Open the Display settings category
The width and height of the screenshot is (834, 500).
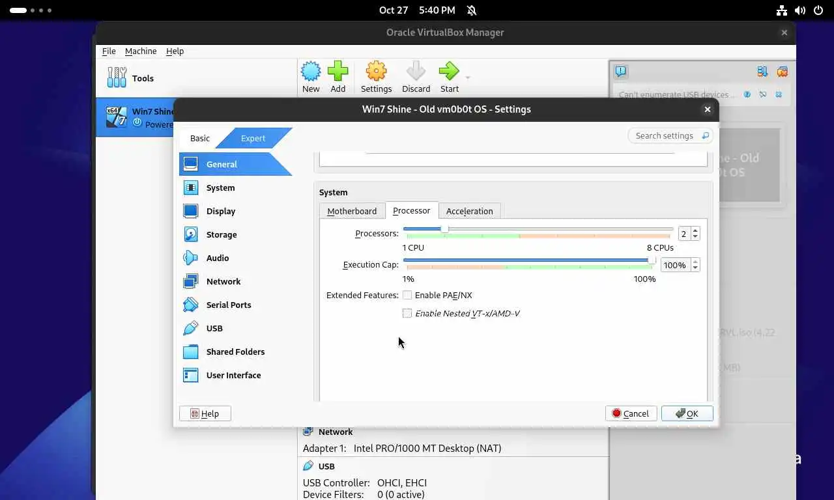235,211
